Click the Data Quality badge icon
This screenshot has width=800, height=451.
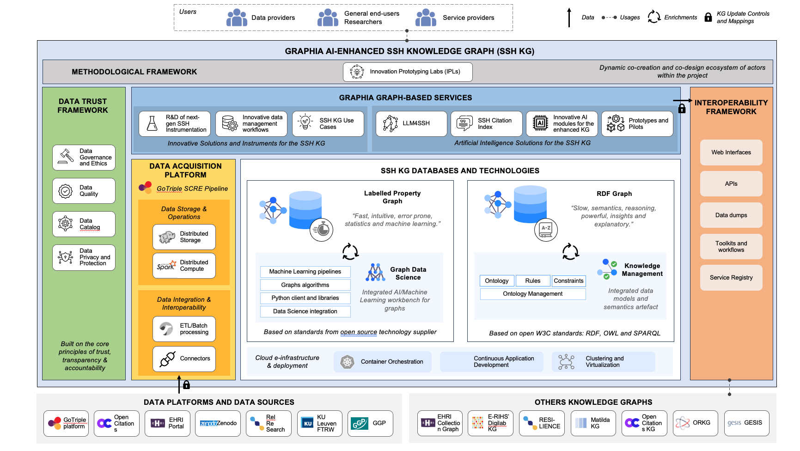(66, 191)
